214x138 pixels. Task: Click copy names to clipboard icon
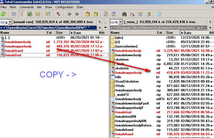point(148,14)
